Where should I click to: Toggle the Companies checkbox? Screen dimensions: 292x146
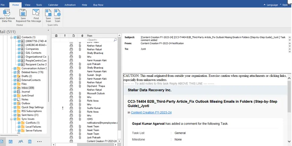point(19,49)
